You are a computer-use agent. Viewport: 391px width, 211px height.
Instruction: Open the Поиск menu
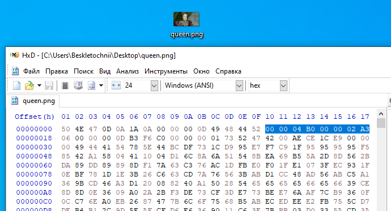pyautogui.click(x=83, y=71)
